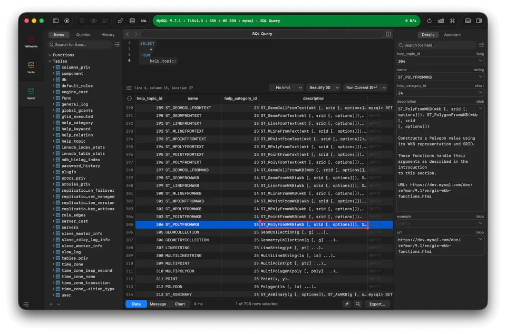Select the tools connection in left rail
This screenshot has width=506, height=334.
pyautogui.click(x=31, y=67)
